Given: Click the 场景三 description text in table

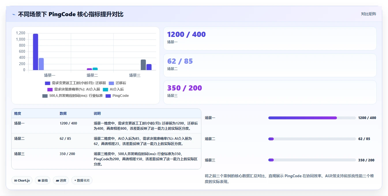Looking at the screenshot, I should (146, 159).
